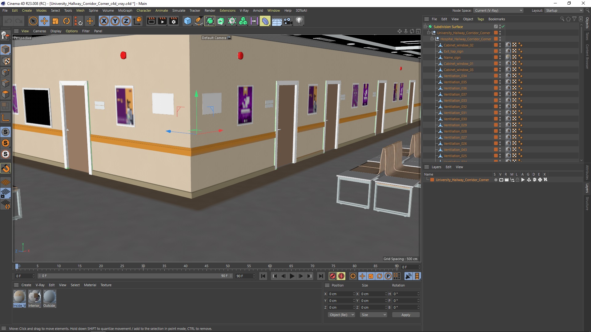This screenshot has height=332, width=591.
Task: Select Cabinet_window_02 object
Action: (458, 45)
